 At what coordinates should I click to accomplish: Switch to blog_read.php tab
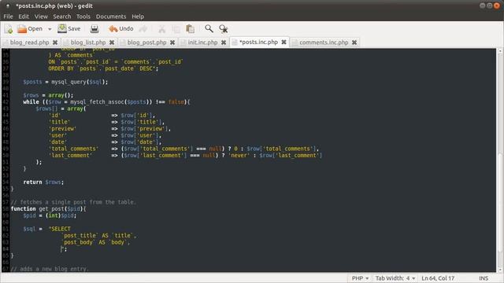(29, 42)
